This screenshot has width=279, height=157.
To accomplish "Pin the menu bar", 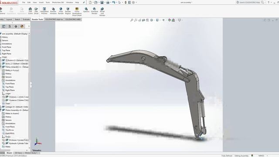I will (x=84, y=3).
